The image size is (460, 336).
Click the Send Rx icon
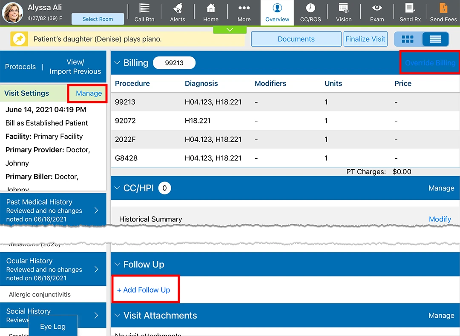tap(410, 9)
